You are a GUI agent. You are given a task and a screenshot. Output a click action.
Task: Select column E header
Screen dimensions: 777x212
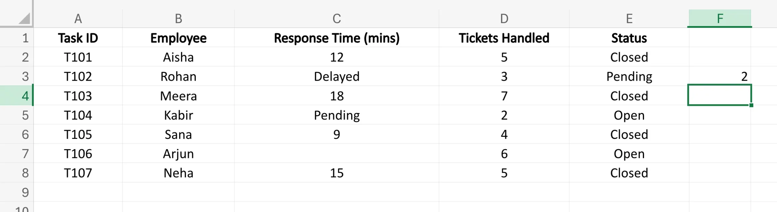(x=629, y=19)
